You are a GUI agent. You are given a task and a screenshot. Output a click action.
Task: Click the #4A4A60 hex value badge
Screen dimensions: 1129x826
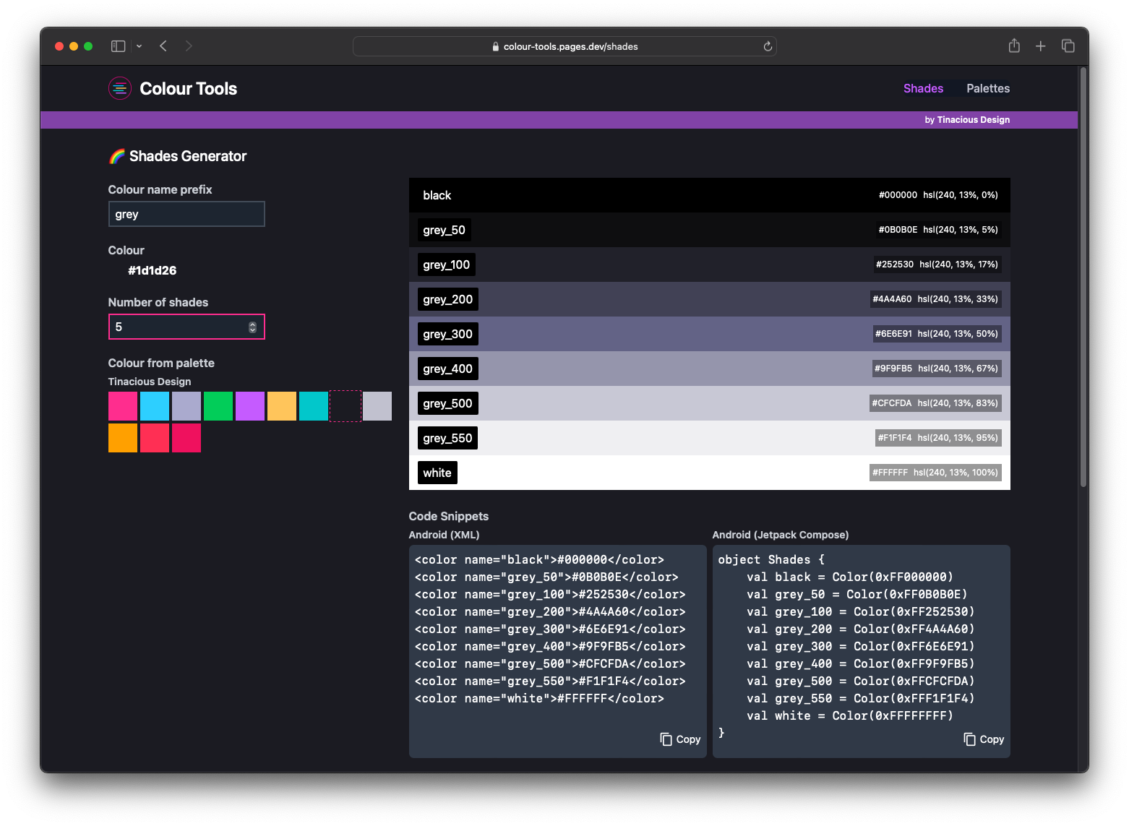pos(892,299)
